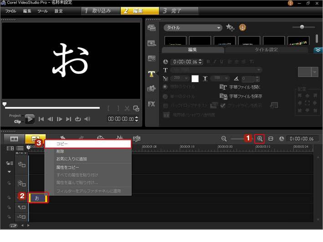
Task: Save subtitle file 字幕ファイルを保存
Action: [241, 96]
